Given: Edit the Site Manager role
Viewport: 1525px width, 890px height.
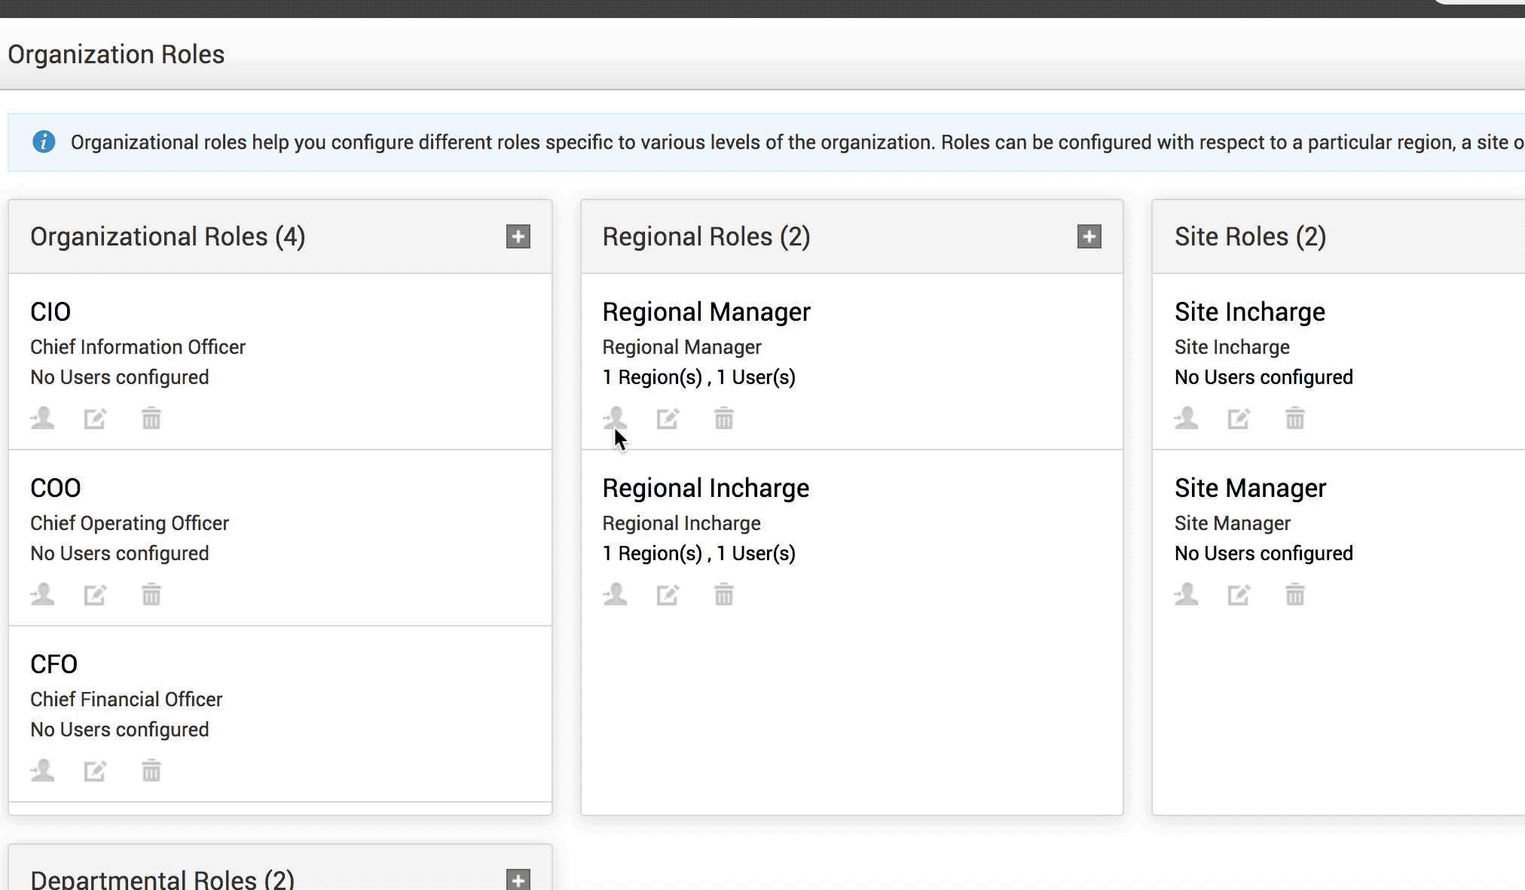Looking at the screenshot, I should pyautogui.click(x=1239, y=594).
